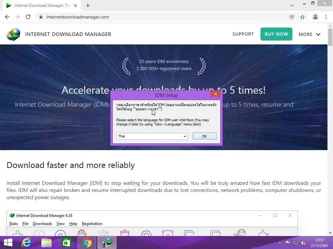The width and height of the screenshot is (333, 249).
Task: Click '20 years IDM anniversary' text
Action: click(164, 61)
